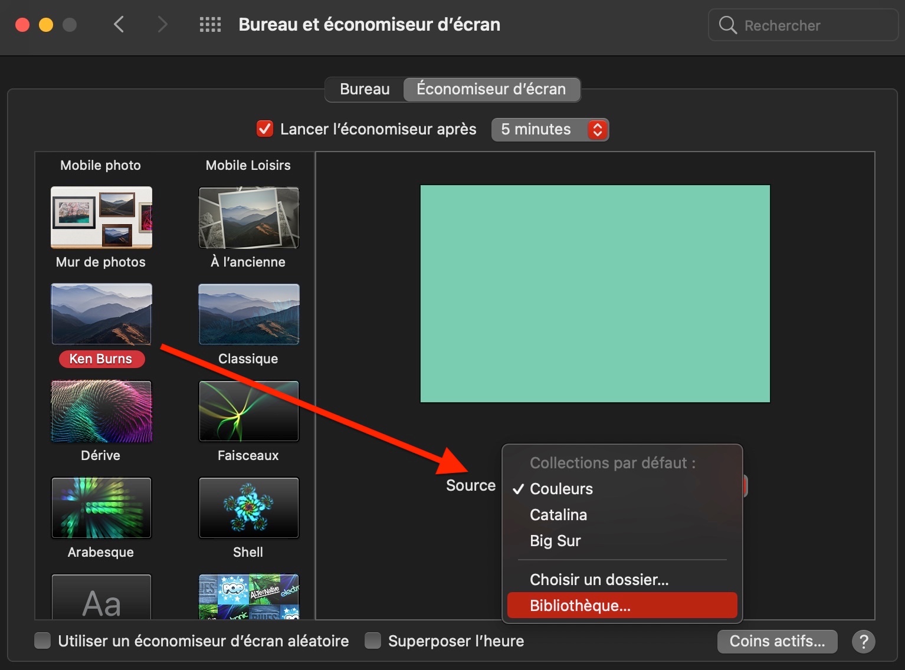Choose Big Sur in the Source menu

click(x=622, y=541)
